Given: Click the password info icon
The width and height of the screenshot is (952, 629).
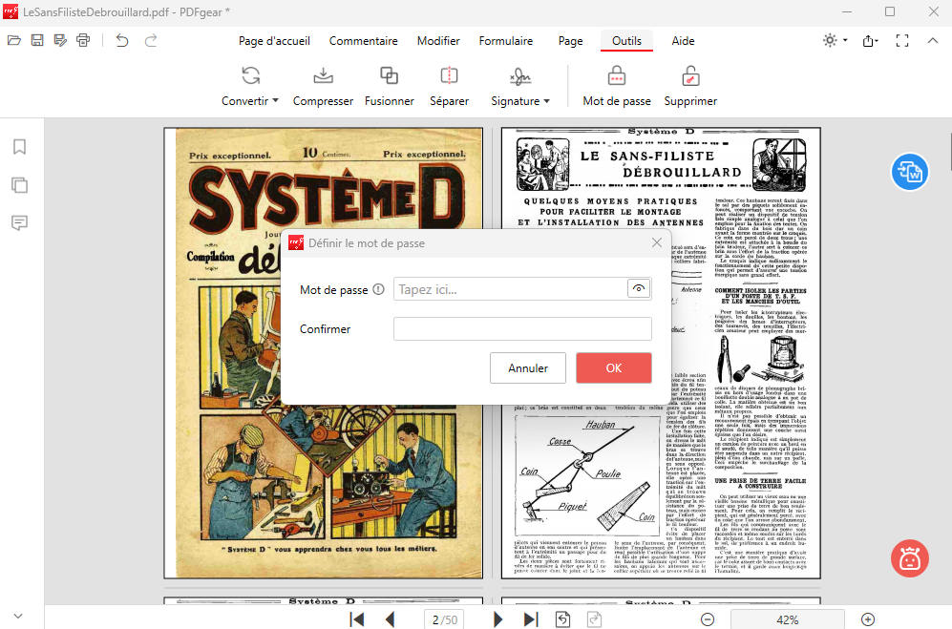Looking at the screenshot, I should 378,289.
